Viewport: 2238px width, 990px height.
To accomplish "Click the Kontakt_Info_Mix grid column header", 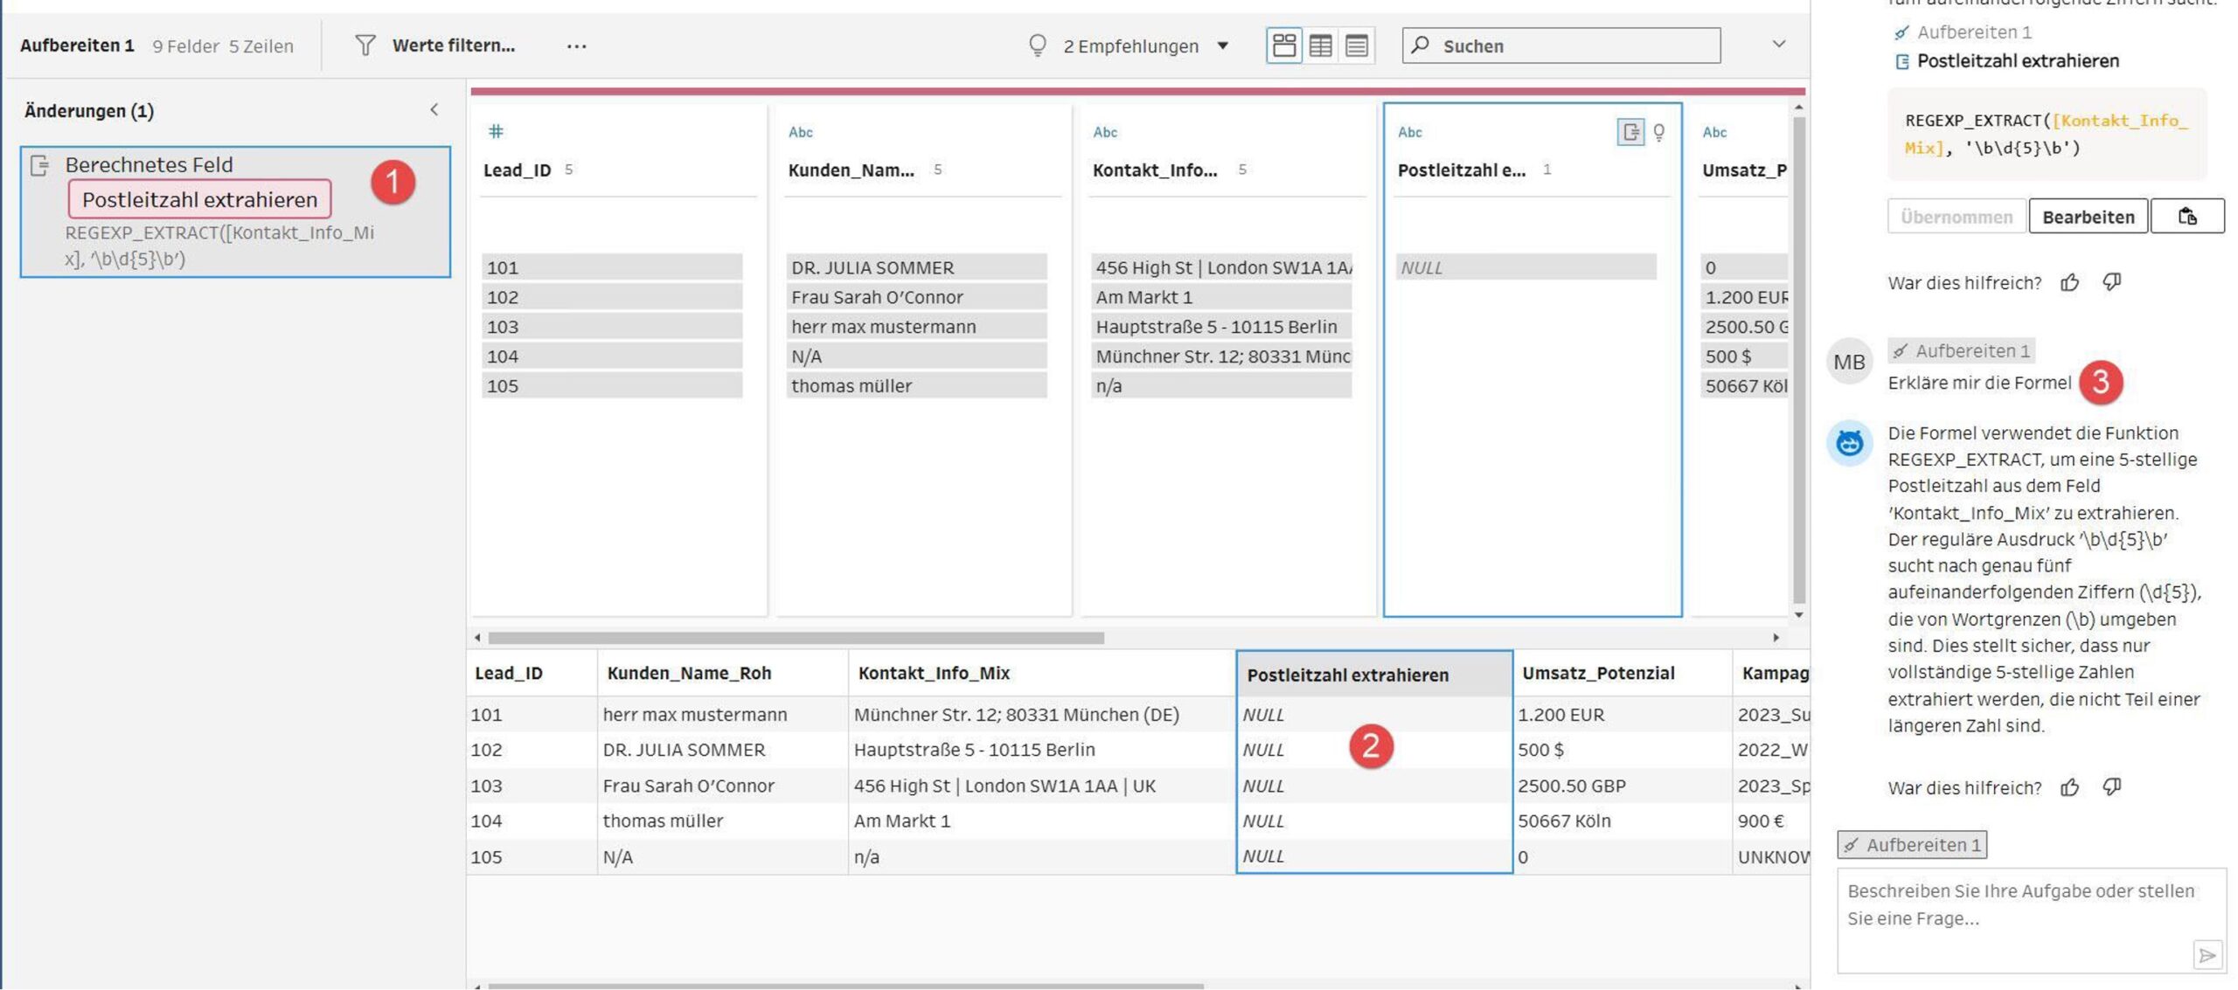I will point(933,673).
